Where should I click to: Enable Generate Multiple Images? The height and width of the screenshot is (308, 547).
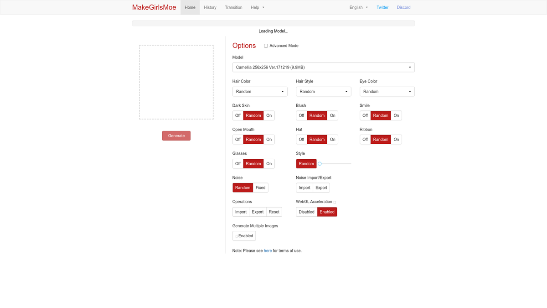[x=244, y=236]
